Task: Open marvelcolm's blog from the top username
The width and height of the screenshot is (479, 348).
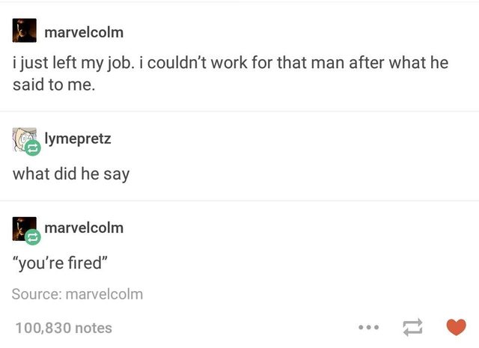Action: [84, 32]
